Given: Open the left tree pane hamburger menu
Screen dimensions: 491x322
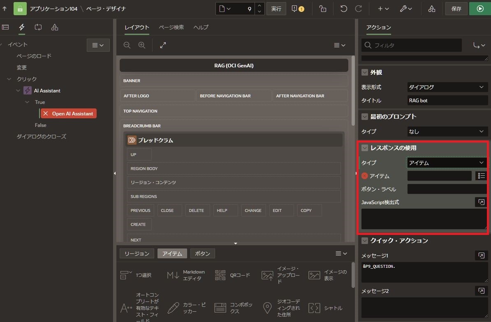Looking at the screenshot, I should pos(98,45).
